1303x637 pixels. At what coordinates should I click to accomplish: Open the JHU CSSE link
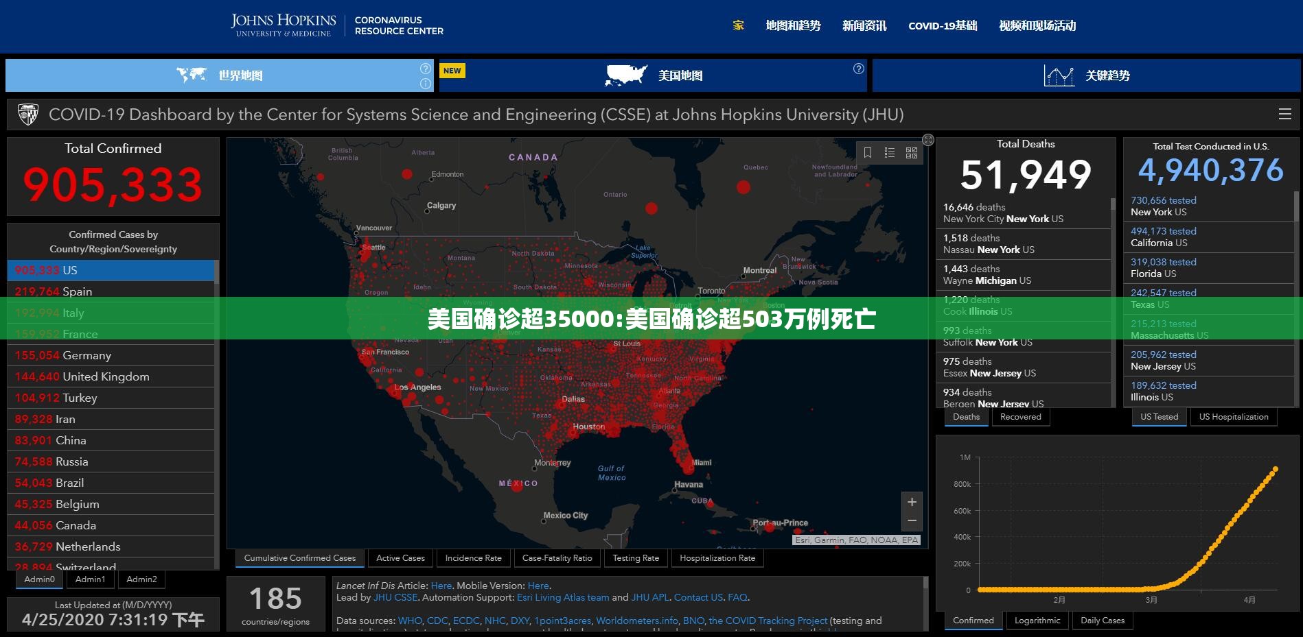(395, 597)
